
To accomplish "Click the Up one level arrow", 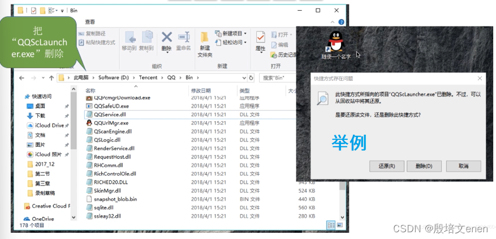I will tap(51, 78).
